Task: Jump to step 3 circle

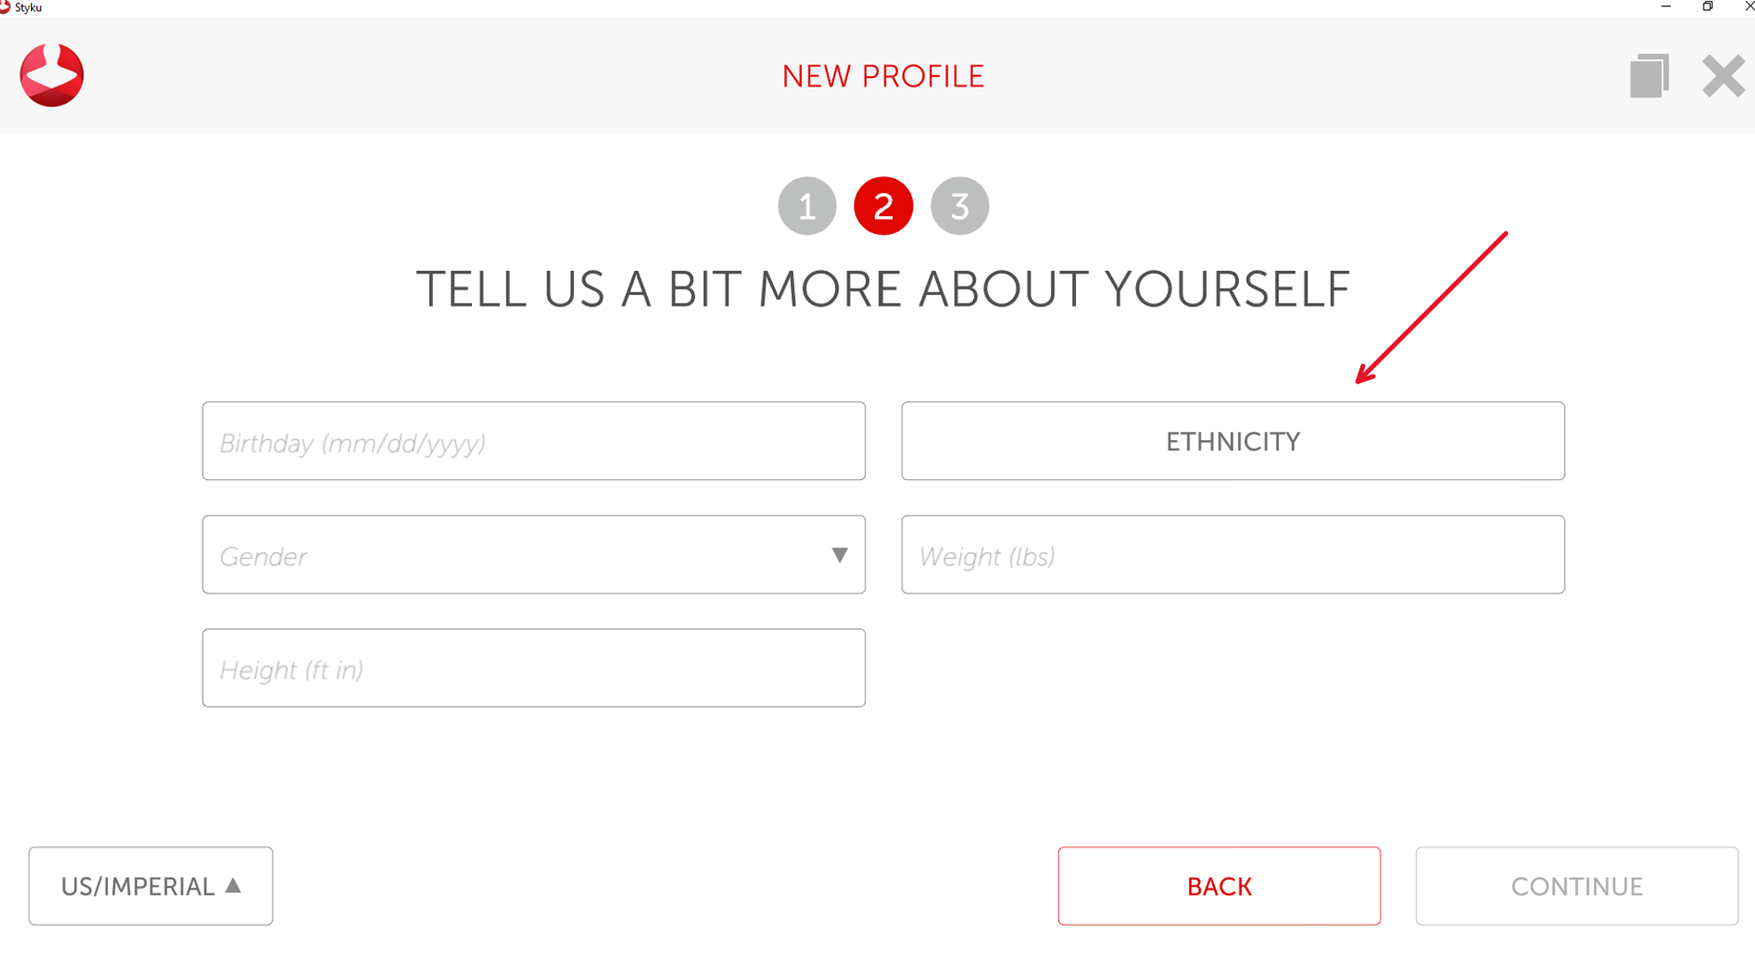Action: pos(959,206)
